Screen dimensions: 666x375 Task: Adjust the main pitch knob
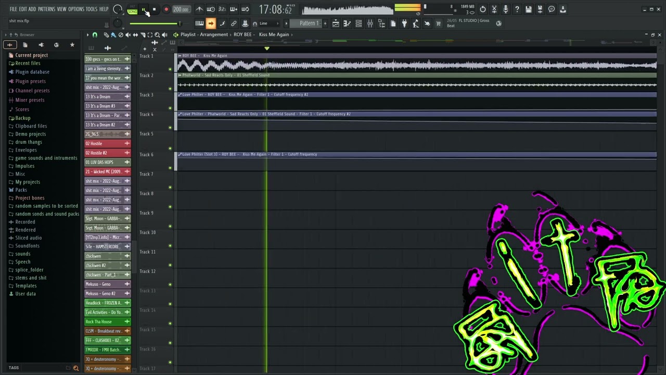118,23
